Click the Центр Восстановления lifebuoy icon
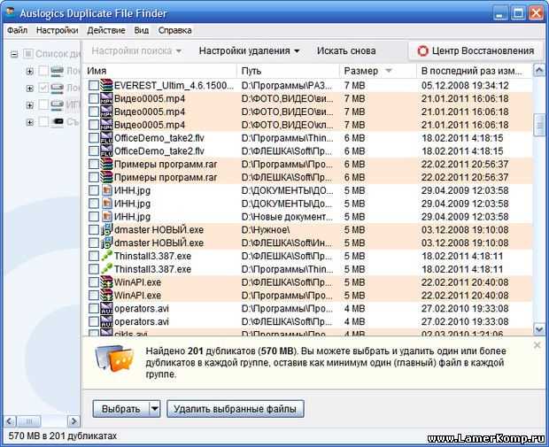The height and width of the screenshot is (447, 549). click(422, 51)
